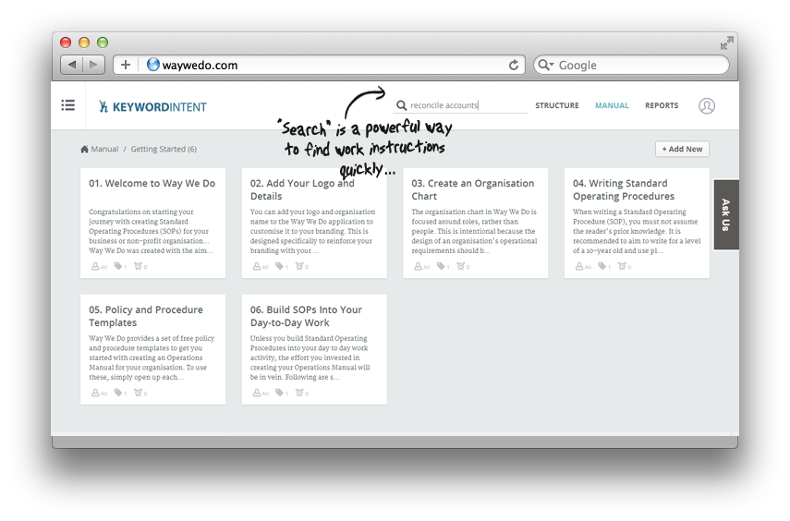790x521 pixels.
Task: Click text 'The organisation chart in Way We Do is'
Action: click(474, 212)
